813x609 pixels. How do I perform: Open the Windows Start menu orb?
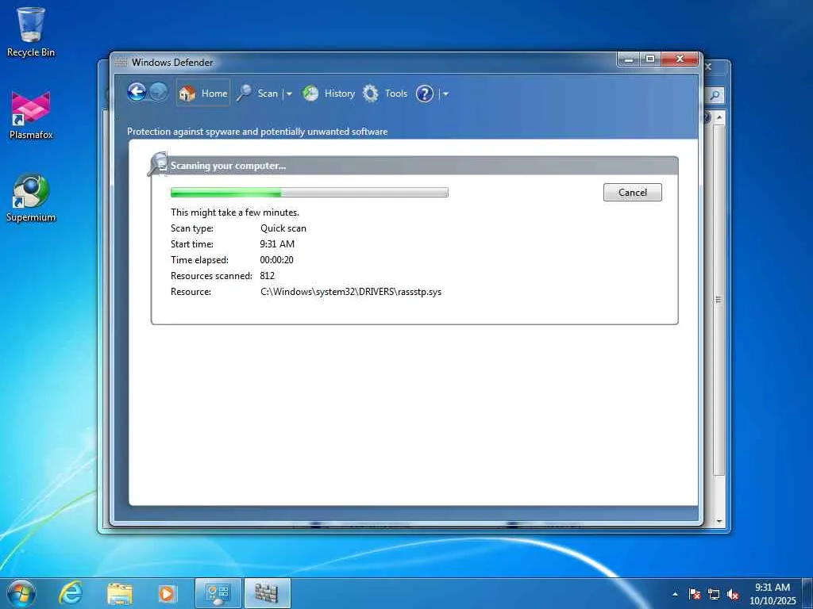[x=21, y=593]
